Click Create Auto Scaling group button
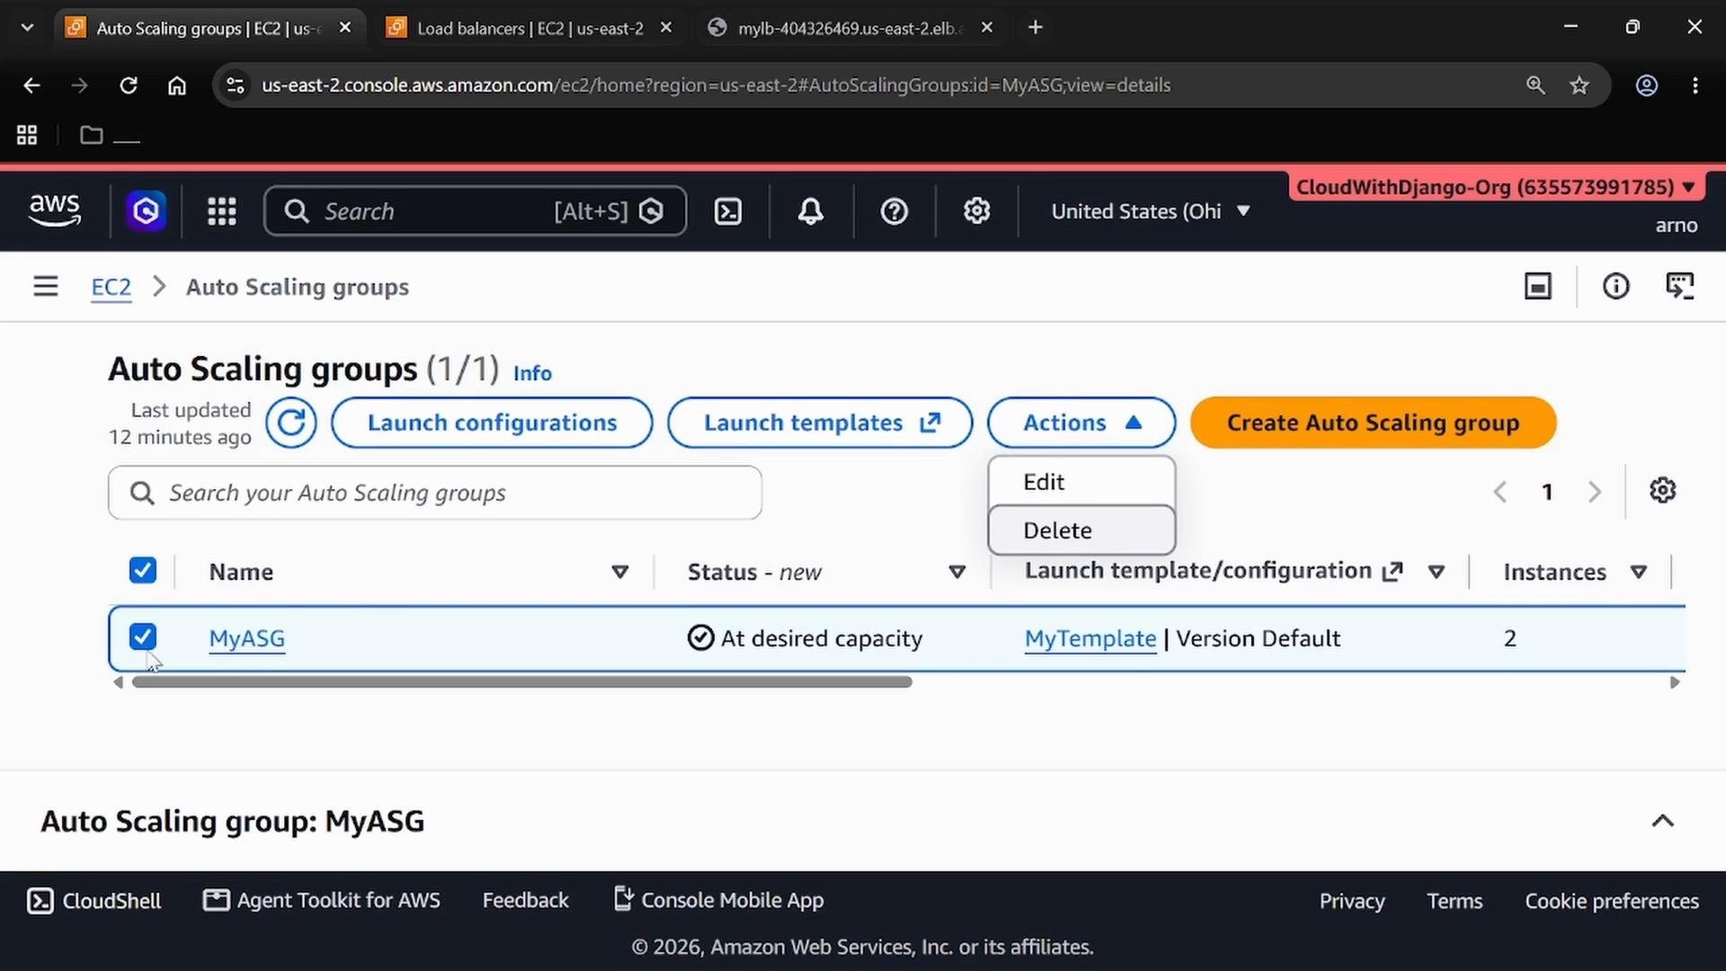1726x971 pixels. pyautogui.click(x=1373, y=423)
